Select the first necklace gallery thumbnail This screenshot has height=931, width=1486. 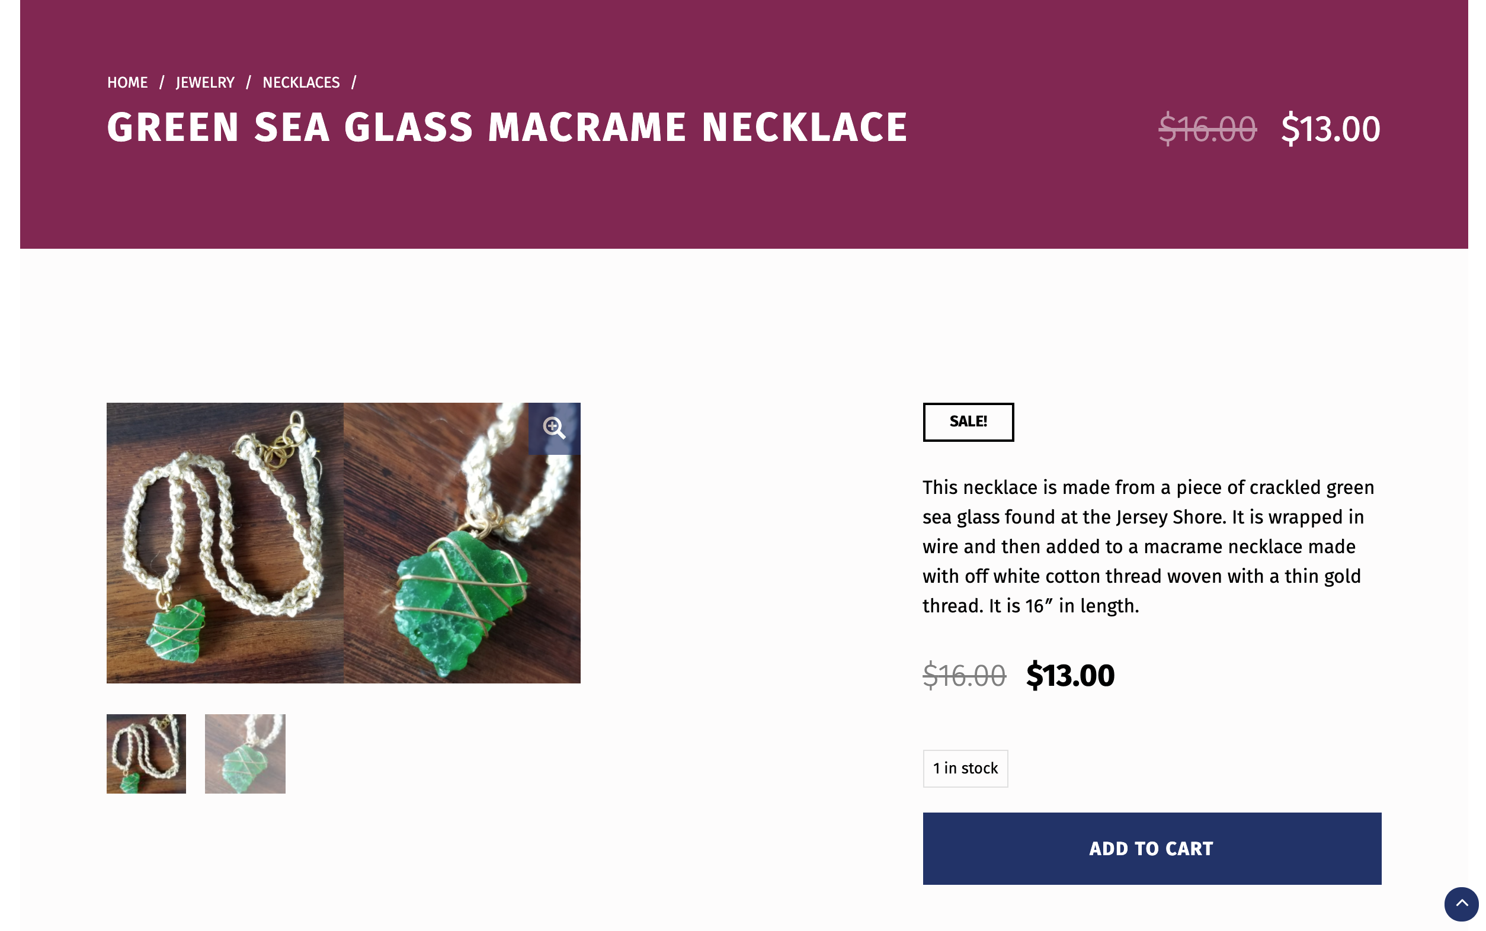146,753
